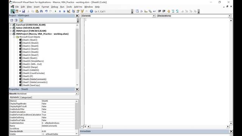Close the Immediate window panel
Image resolution: width=242 pixels, height=136 pixels.
coord(231,131)
